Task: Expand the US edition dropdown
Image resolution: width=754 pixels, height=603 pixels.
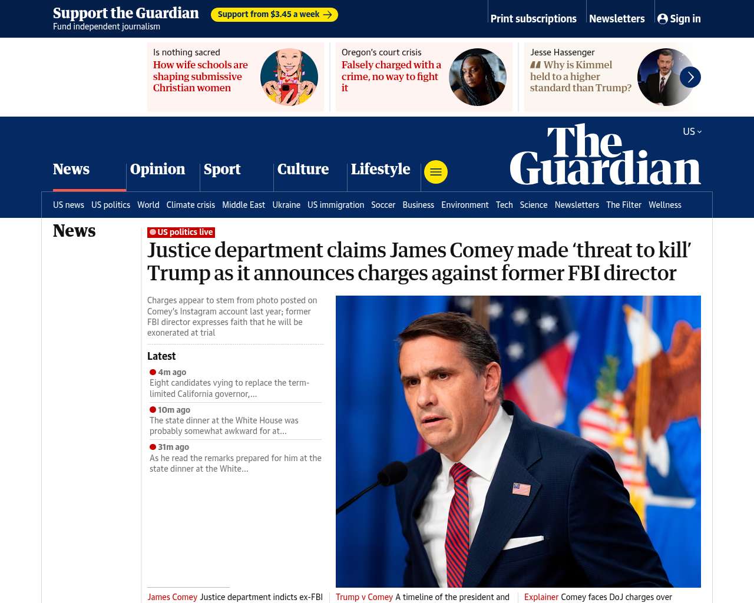Action: (x=692, y=131)
